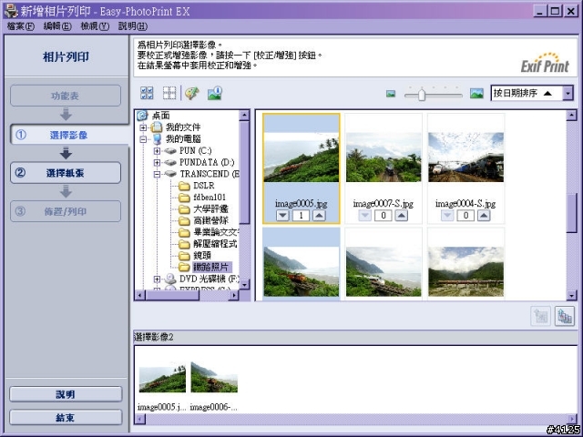The image size is (583, 437).
Task: Click the small thumbnail size icon
Action: coord(391,94)
